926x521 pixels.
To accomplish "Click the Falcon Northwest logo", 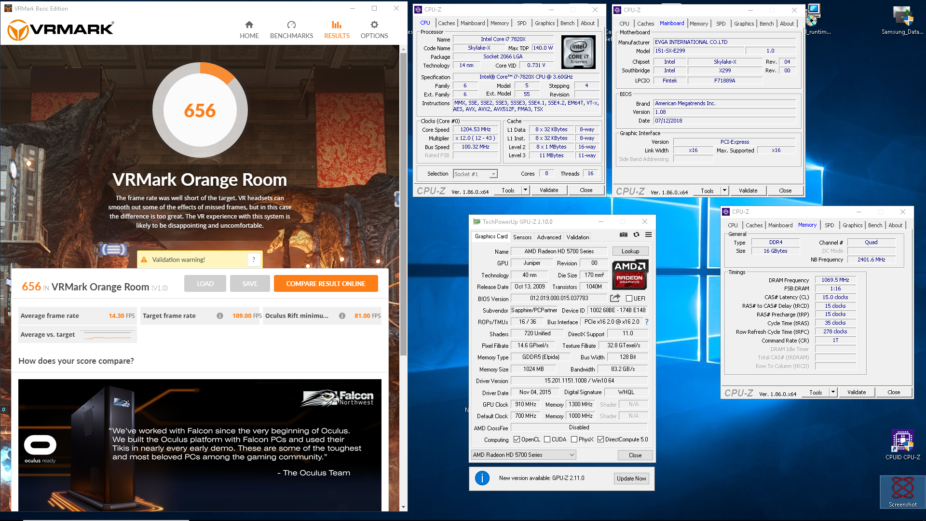I will coord(338,398).
